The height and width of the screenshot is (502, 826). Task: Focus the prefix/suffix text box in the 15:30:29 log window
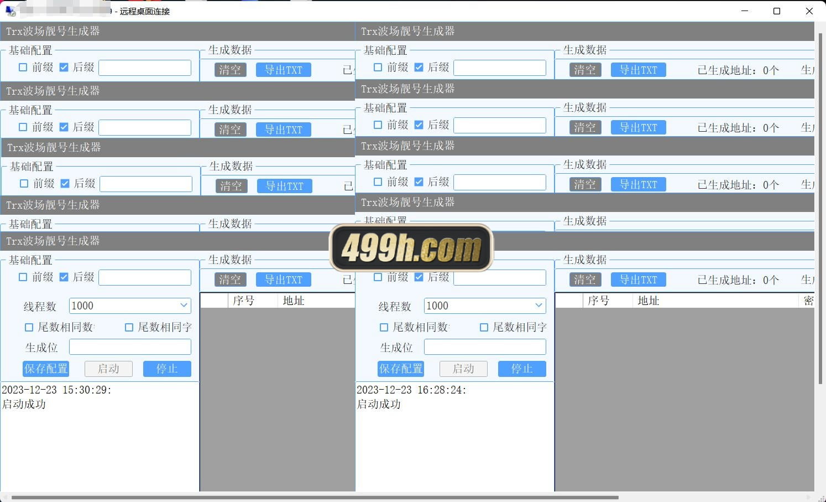(145, 277)
